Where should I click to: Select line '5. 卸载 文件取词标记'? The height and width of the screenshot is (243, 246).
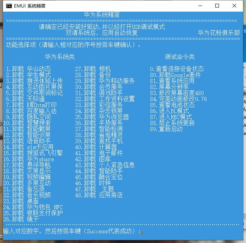34,93
